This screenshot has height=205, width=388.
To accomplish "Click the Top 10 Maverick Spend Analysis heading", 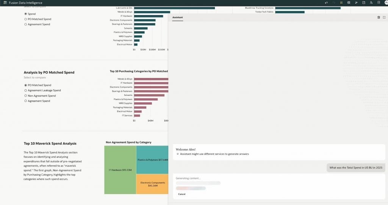I will (50, 143).
